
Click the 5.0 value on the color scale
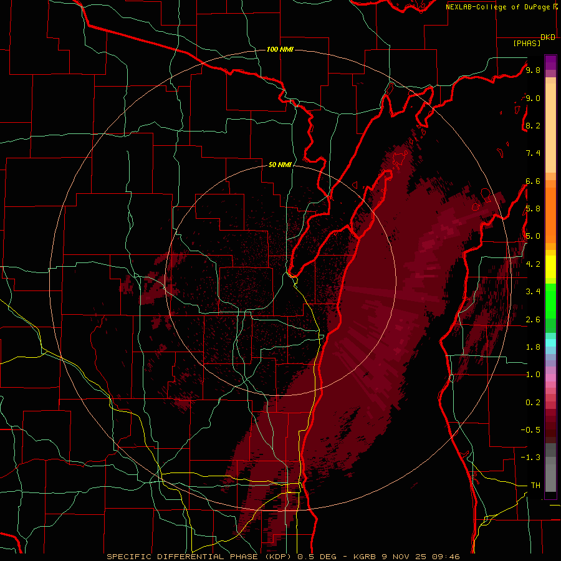[533, 236]
